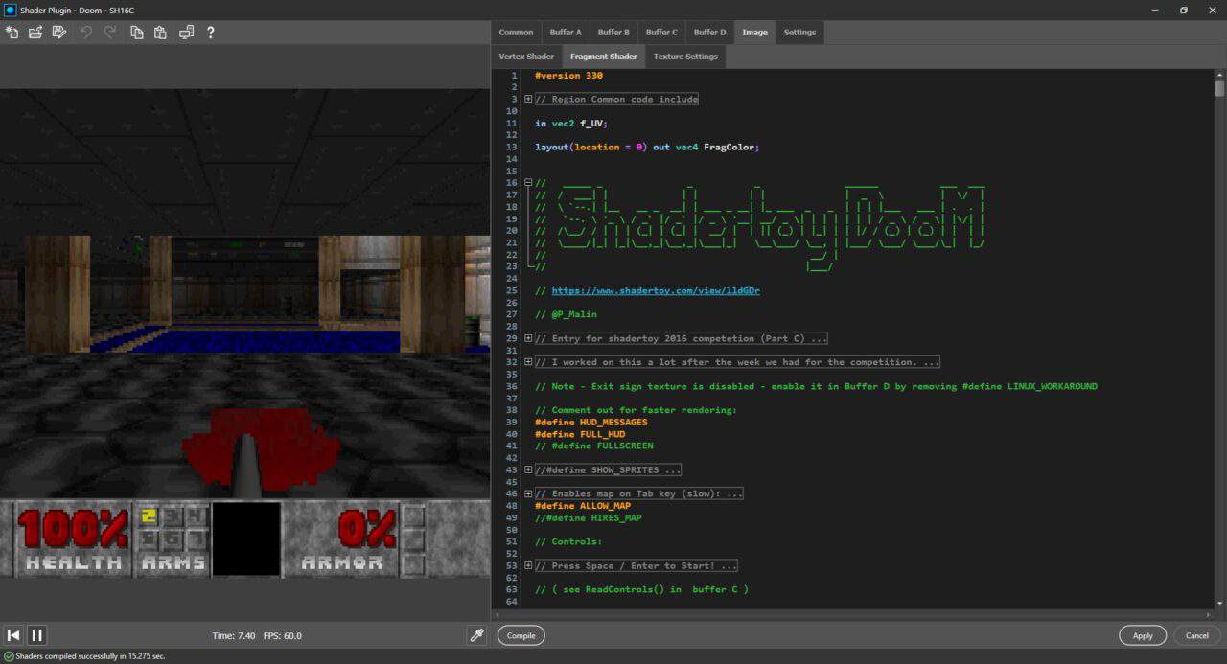Select the eyedropper color picker tool
Image resolution: width=1227 pixels, height=664 pixels.
click(x=475, y=635)
